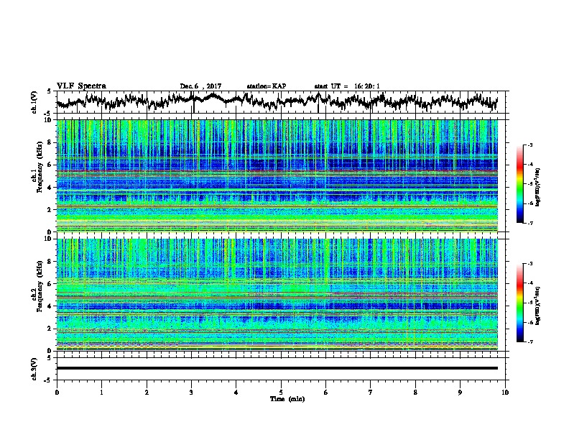
Task: Click the ch.1 log(PSD) color bar
Action: [519, 184]
